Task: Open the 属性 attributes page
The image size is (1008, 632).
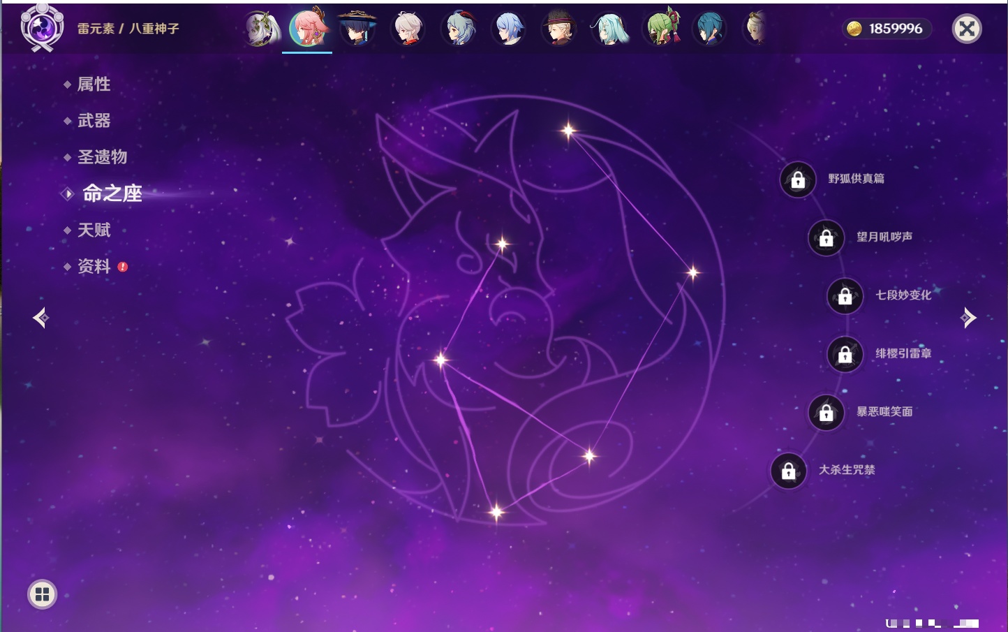Action: coord(94,84)
